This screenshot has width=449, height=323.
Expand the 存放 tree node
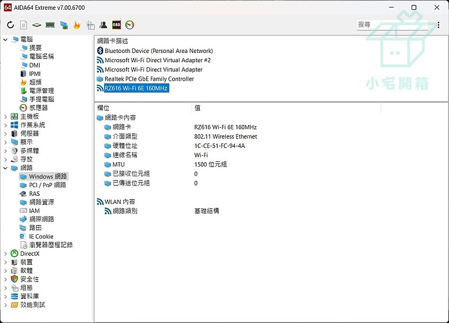point(5,159)
